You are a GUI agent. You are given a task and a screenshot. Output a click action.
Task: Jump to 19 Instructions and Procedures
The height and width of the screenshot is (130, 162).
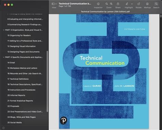click(21, 90)
